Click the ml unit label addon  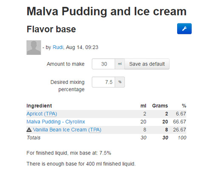(120, 64)
